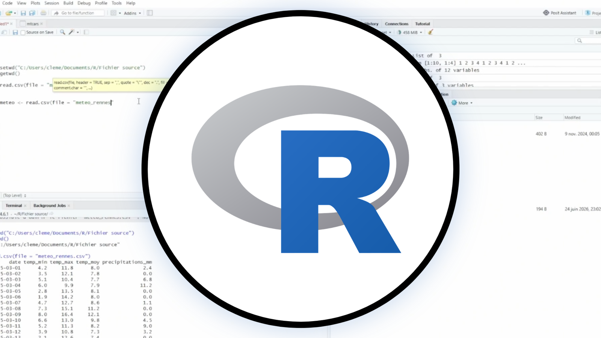Click the setwd line in the editor
601x338 pixels.
pyautogui.click(x=72, y=68)
